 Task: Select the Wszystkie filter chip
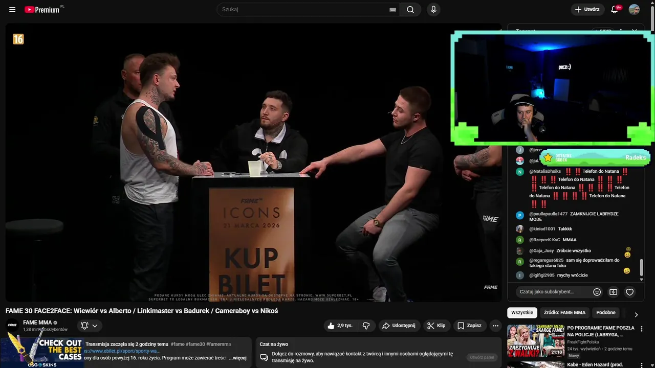pyautogui.click(x=522, y=312)
